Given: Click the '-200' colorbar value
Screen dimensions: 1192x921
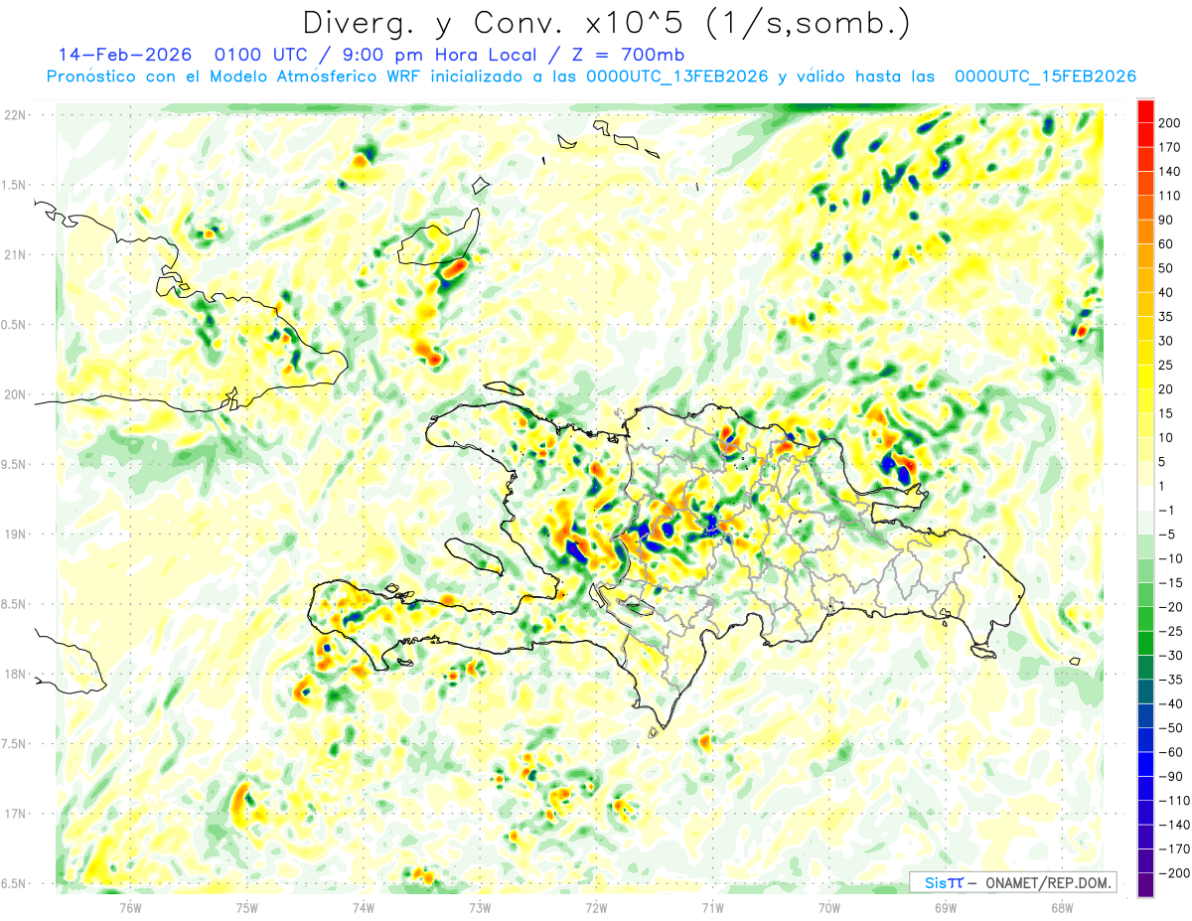Looking at the screenshot, I should coord(1174,872).
